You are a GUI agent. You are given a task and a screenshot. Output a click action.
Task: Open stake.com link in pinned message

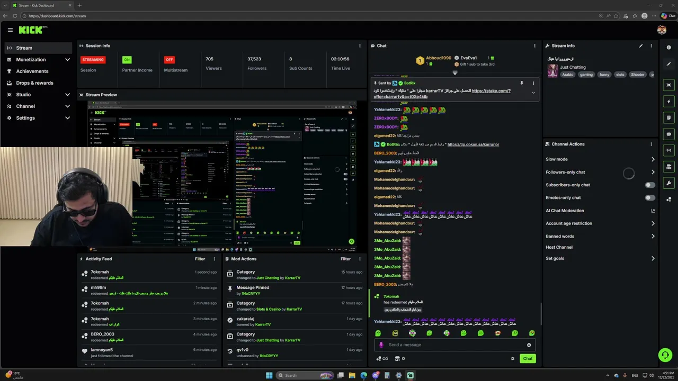tap(491, 91)
